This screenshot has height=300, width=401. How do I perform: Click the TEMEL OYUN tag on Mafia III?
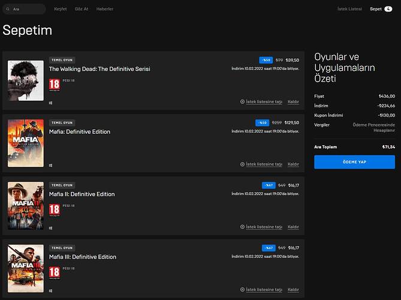point(62,248)
